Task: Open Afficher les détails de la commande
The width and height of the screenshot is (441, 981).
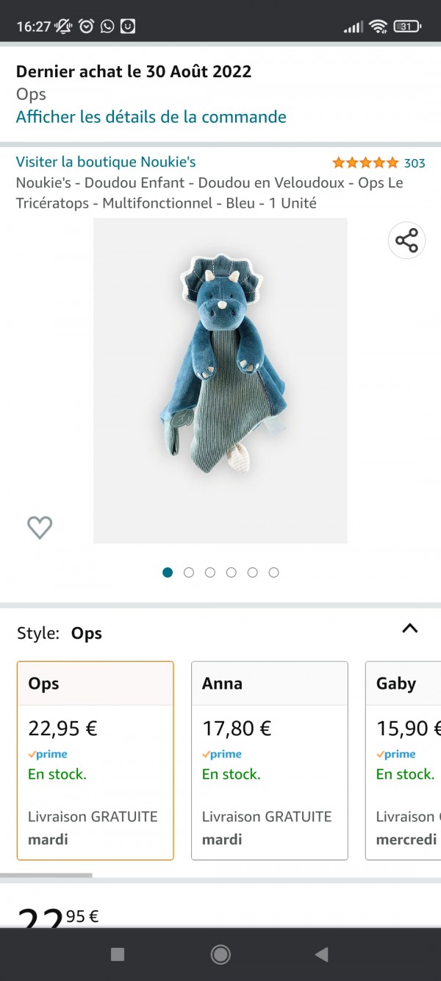Action: point(151,117)
